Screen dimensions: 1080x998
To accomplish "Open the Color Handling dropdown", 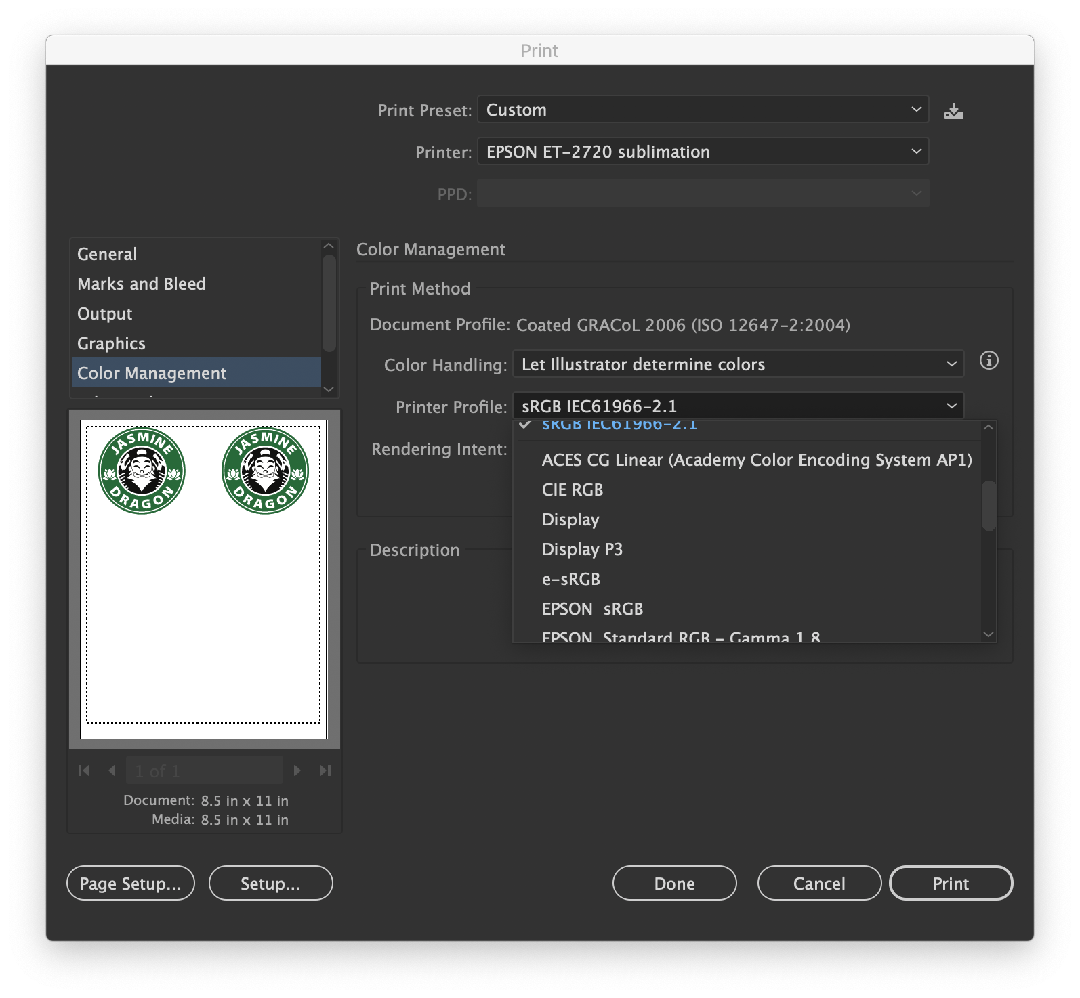I will pyautogui.click(x=738, y=364).
